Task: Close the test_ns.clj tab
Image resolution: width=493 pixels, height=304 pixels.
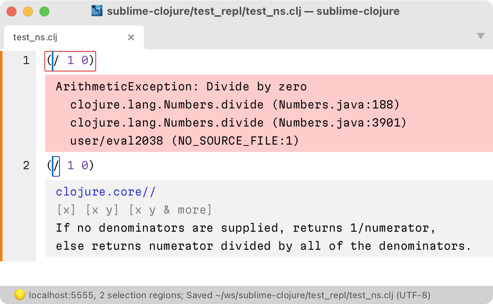Action: (131, 37)
